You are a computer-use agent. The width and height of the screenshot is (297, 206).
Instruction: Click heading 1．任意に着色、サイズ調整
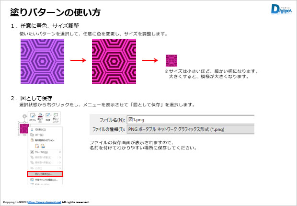click(45, 26)
